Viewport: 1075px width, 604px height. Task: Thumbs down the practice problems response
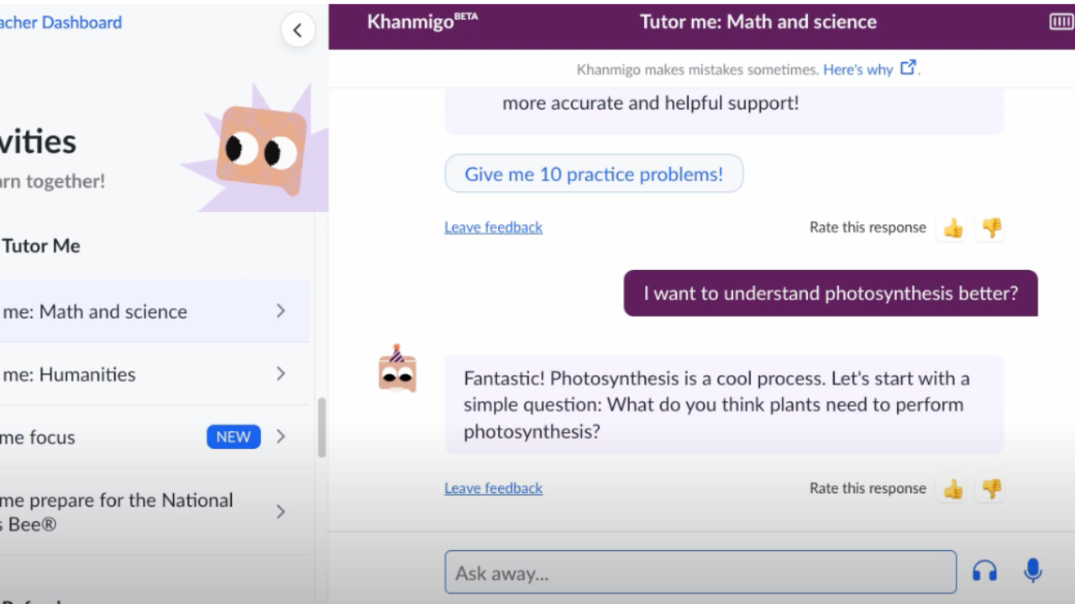tap(992, 228)
